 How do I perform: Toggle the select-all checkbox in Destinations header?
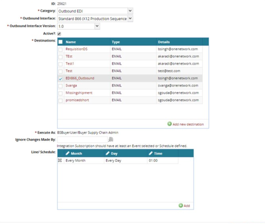[x=60, y=42]
